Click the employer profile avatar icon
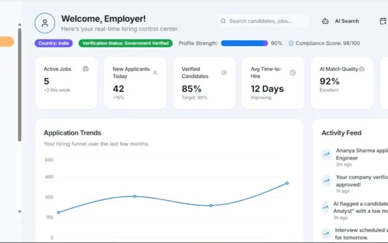 pyautogui.click(x=45, y=23)
